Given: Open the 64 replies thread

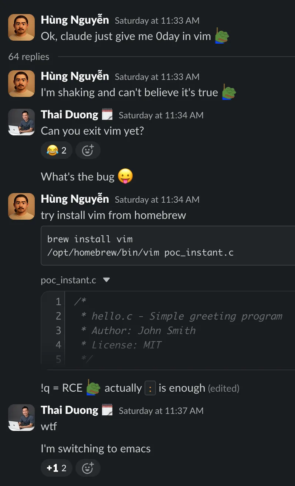Looking at the screenshot, I should click(x=28, y=57).
